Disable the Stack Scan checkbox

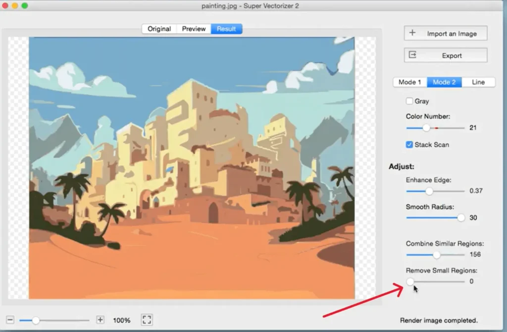click(x=408, y=144)
